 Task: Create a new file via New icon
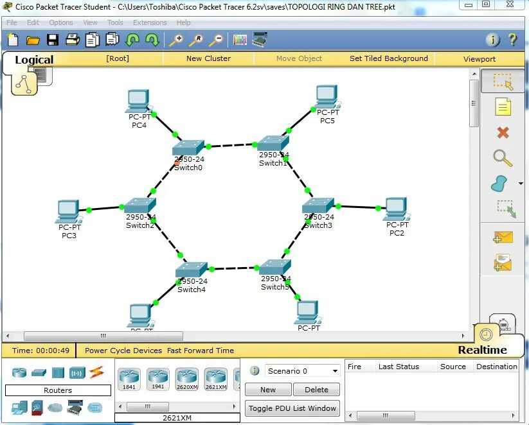[13, 40]
